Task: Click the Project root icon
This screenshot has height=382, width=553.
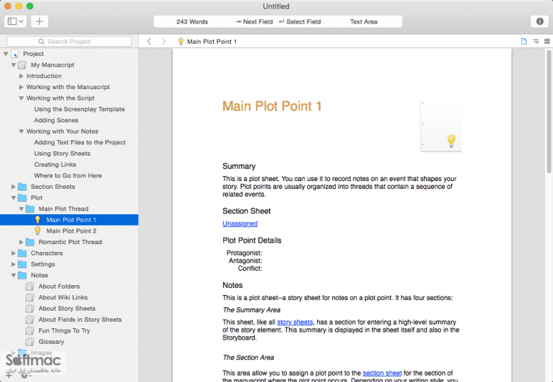Action: point(14,54)
